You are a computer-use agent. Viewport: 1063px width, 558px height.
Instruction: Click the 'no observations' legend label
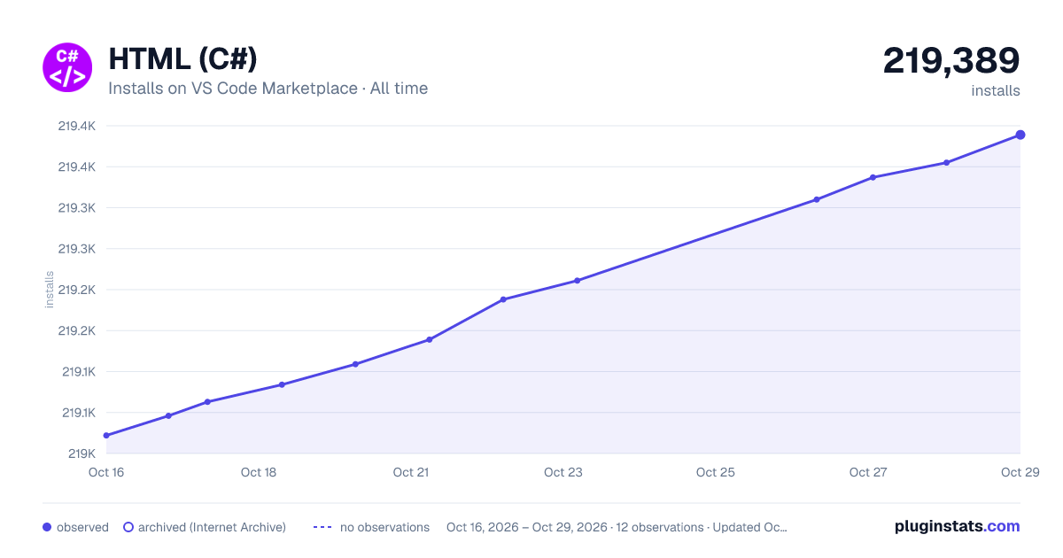point(384,527)
